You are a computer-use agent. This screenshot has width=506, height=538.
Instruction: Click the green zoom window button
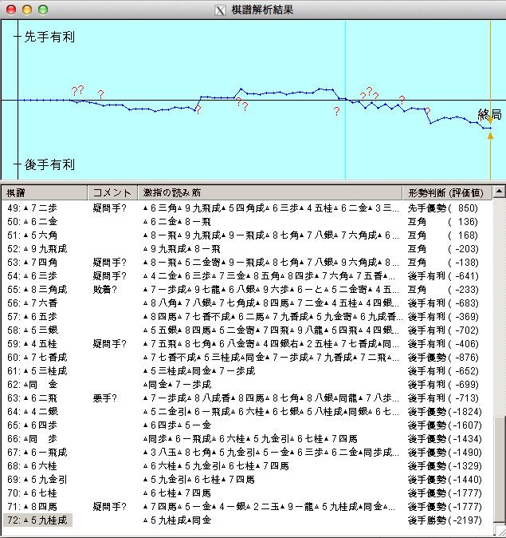(43, 10)
